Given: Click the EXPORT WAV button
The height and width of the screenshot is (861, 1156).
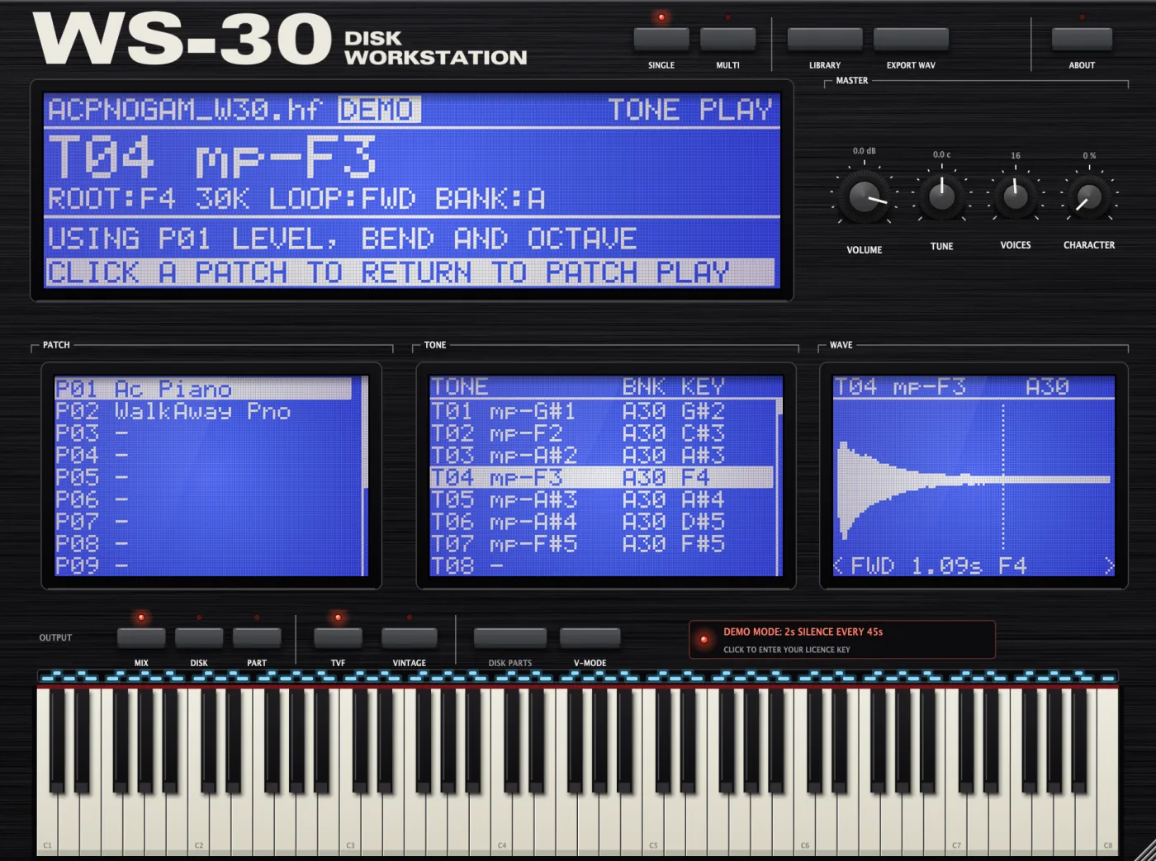Looking at the screenshot, I should [911, 40].
